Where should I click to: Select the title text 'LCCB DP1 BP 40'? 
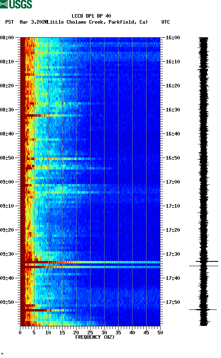[91, 16]
